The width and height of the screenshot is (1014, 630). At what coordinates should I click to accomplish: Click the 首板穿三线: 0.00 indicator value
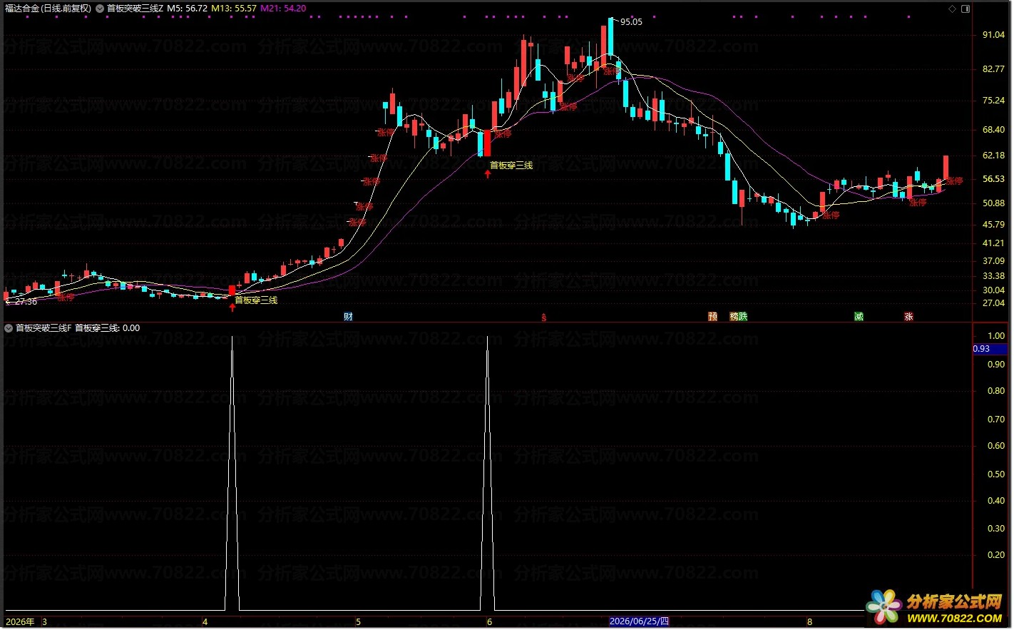coord(108,328)
